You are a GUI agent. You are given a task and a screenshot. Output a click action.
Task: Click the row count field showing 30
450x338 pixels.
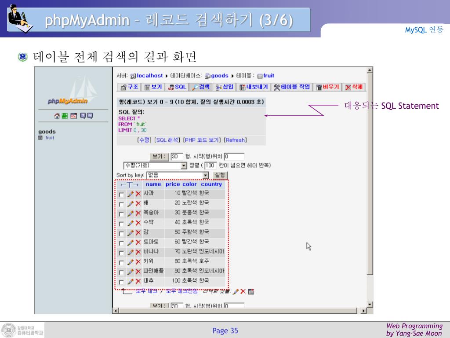click(177, 157)
